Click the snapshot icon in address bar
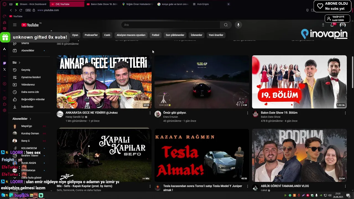The height and width of the screenshot is (199, 354). (313, 10)
